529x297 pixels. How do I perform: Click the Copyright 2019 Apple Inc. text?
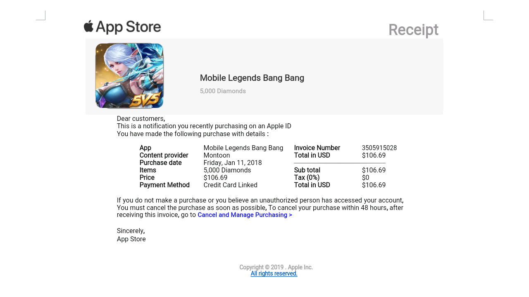[x=276, y=267]
